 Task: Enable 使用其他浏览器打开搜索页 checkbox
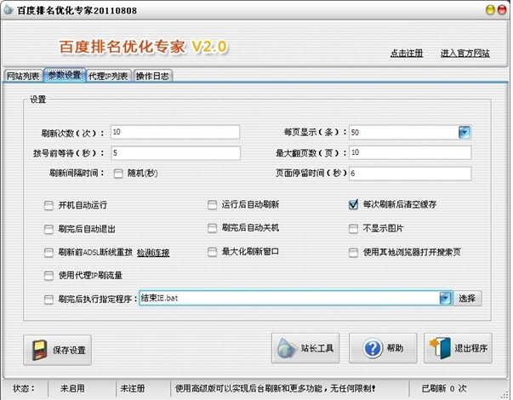click(x=353, y=253)
